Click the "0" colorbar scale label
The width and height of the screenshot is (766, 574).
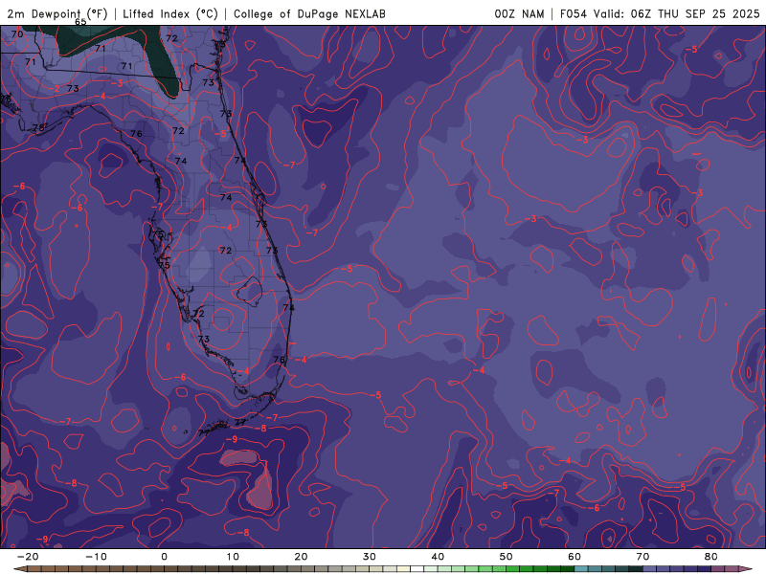pos(164,557)
